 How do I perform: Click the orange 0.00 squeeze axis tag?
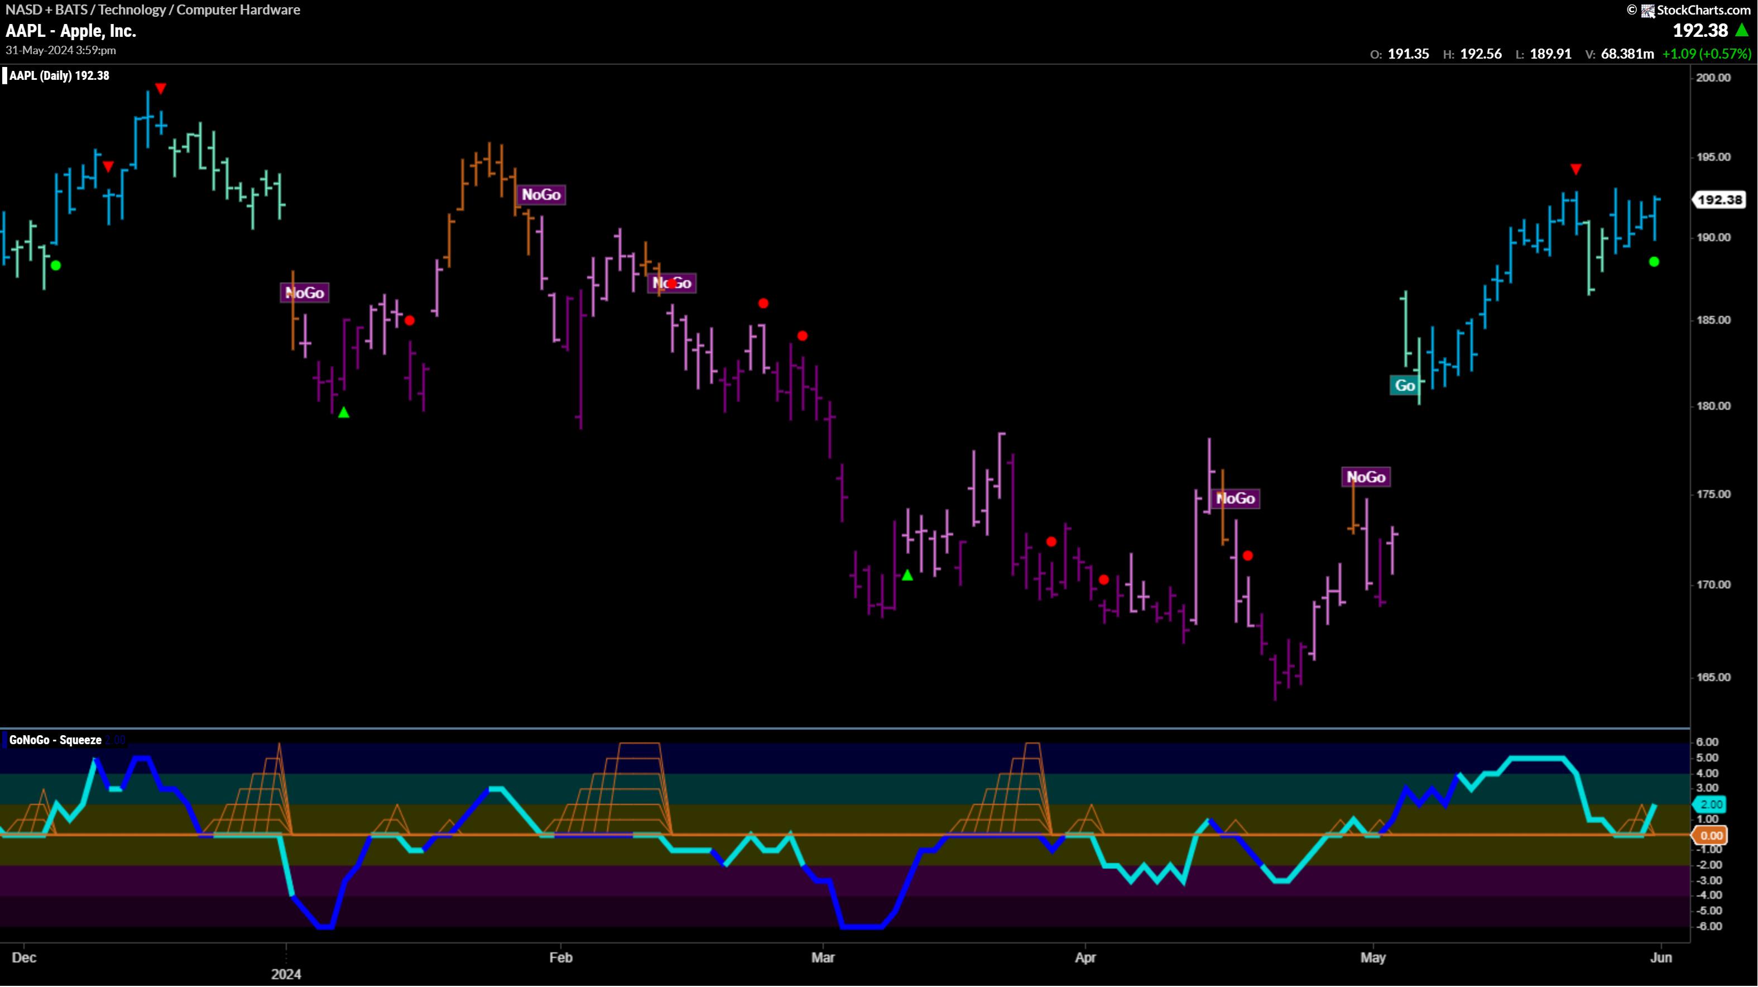[1710, 836]
